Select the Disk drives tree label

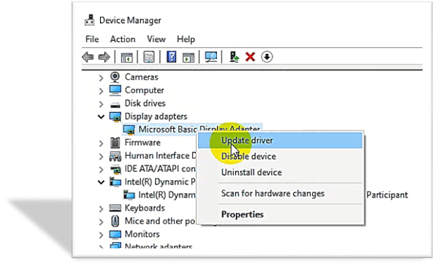click(145, 103)
